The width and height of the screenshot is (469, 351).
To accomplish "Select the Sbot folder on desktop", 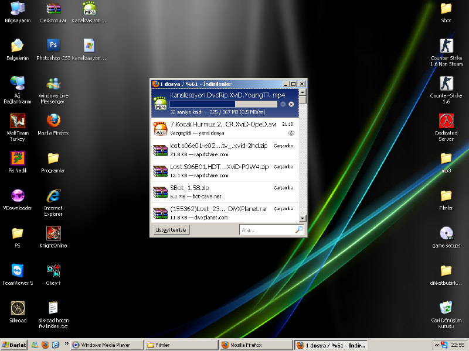I will tap(446, 12).
